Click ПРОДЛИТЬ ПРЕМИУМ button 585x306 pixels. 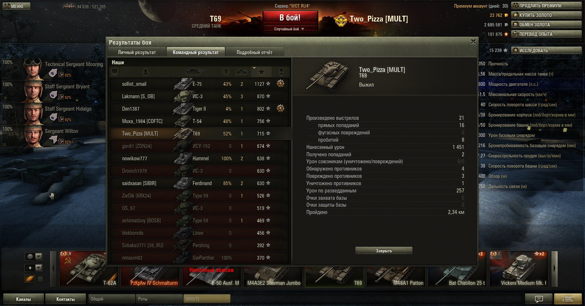(x=546, y=5)
